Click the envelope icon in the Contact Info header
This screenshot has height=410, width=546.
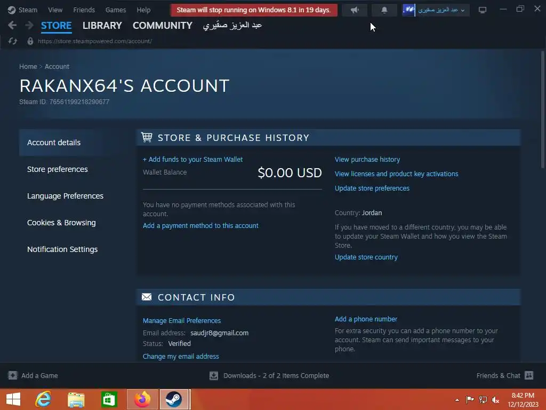coord(147,297)
